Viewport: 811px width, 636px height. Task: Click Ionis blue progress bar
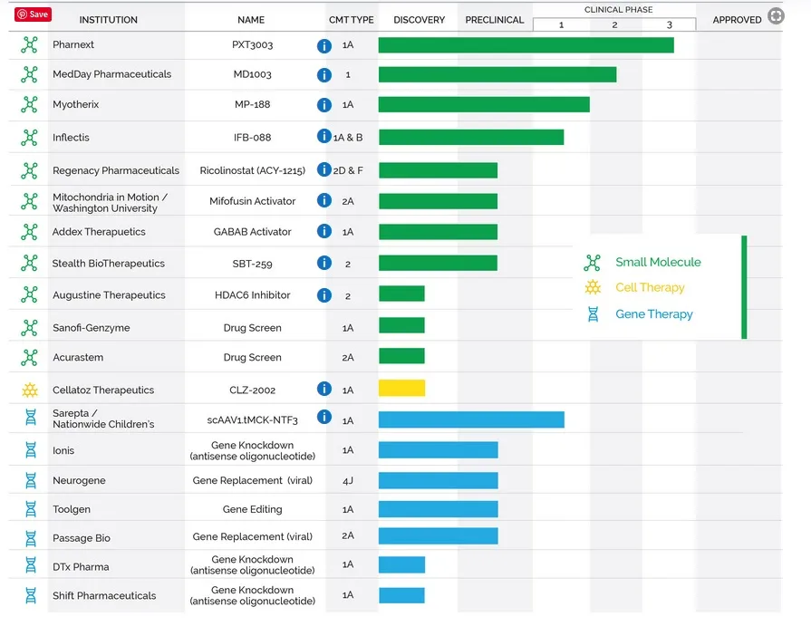[x=438, y=450]
